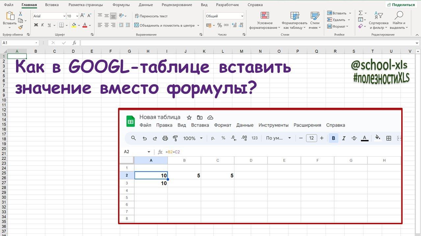421x236 pixels.
Task: Apply the yellow fill color in Excel
Action: (74, 25)
